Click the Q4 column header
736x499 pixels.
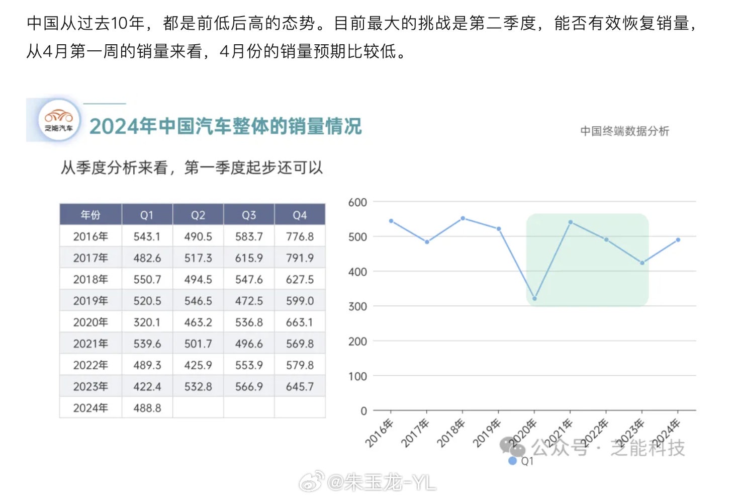point(300,215)
